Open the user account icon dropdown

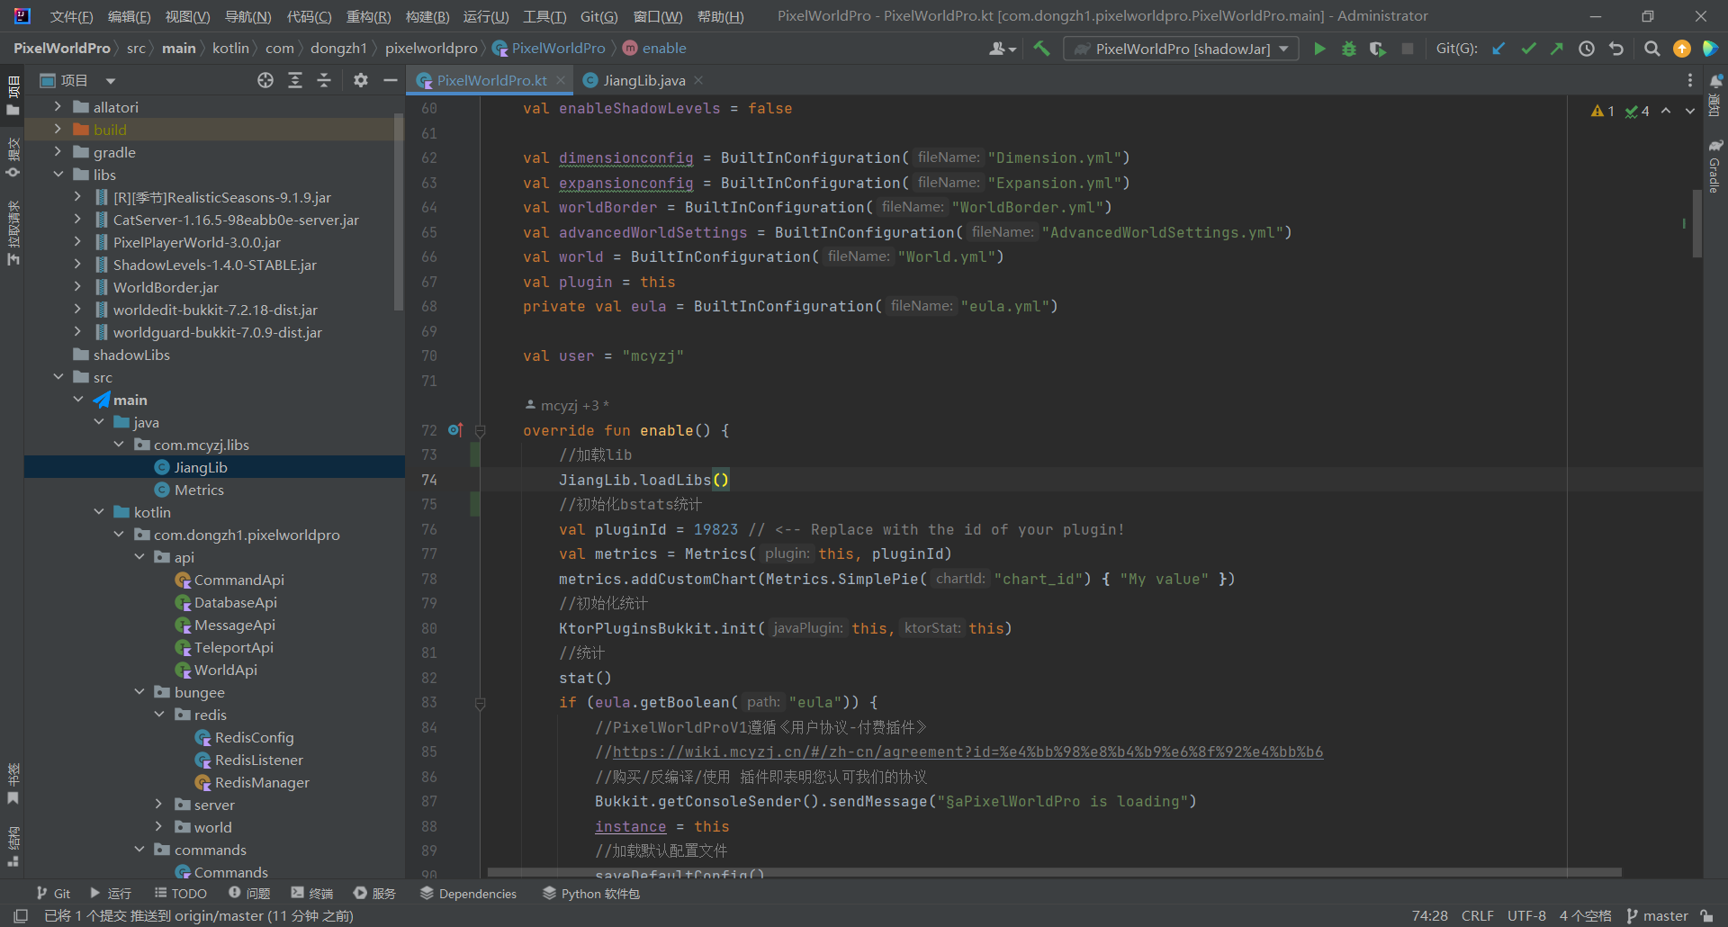1003,49
